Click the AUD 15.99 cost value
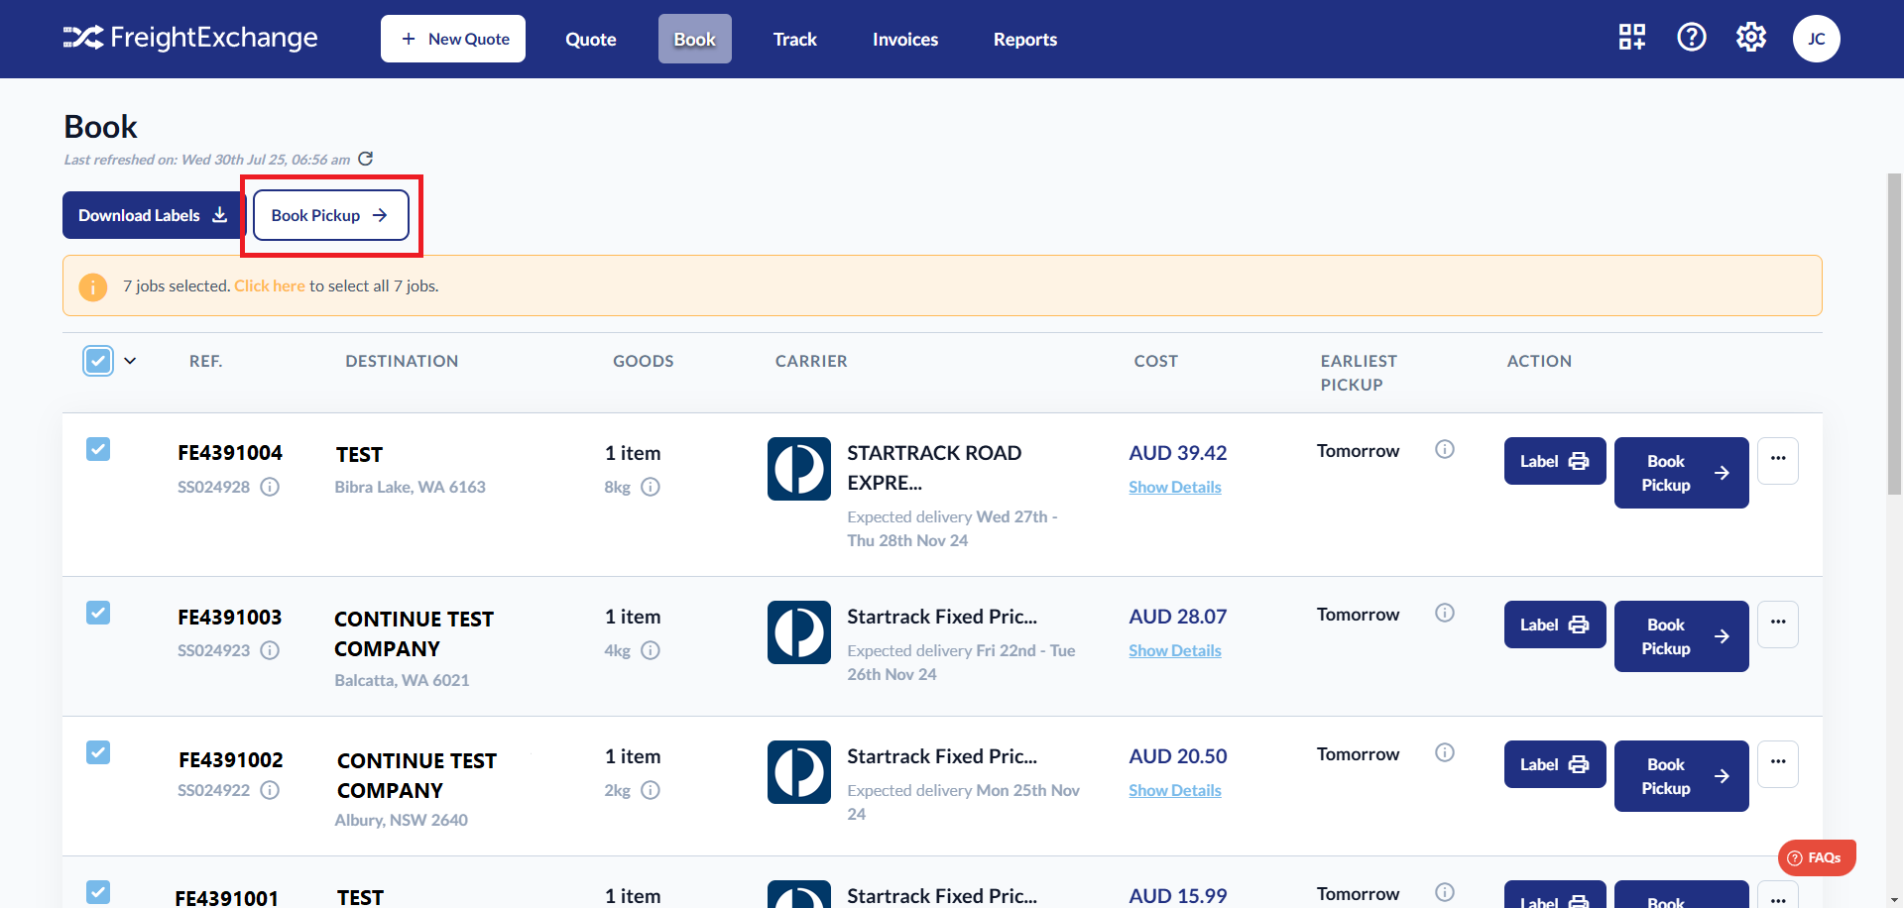The image size is (1904, 908). point(1178,895)
